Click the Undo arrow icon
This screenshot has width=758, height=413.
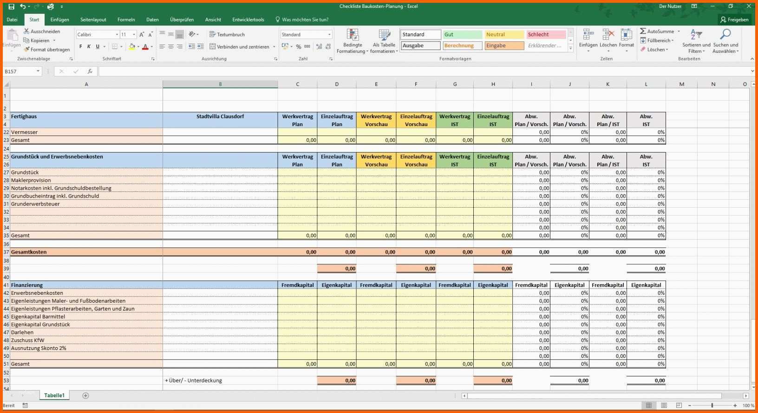click(23, 6)
